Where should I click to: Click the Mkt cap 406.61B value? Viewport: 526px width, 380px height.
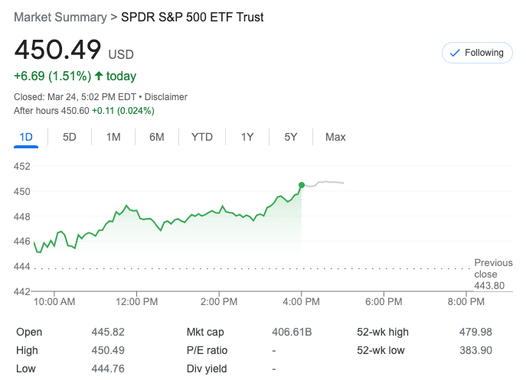coord(292,332)
